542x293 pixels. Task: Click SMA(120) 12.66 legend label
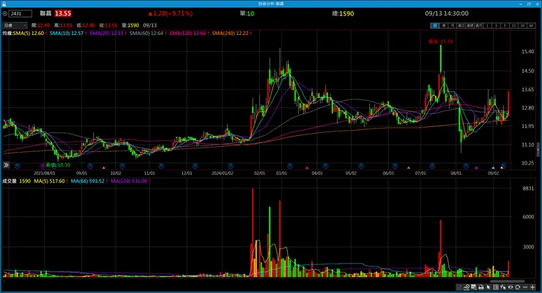click(188, 34)
